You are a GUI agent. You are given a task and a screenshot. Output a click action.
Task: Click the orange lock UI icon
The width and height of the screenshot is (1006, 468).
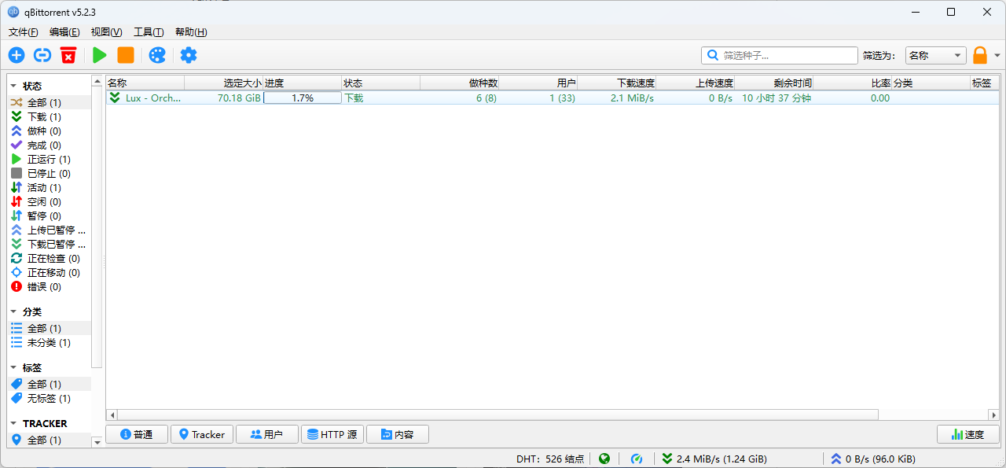coord(980,55)
